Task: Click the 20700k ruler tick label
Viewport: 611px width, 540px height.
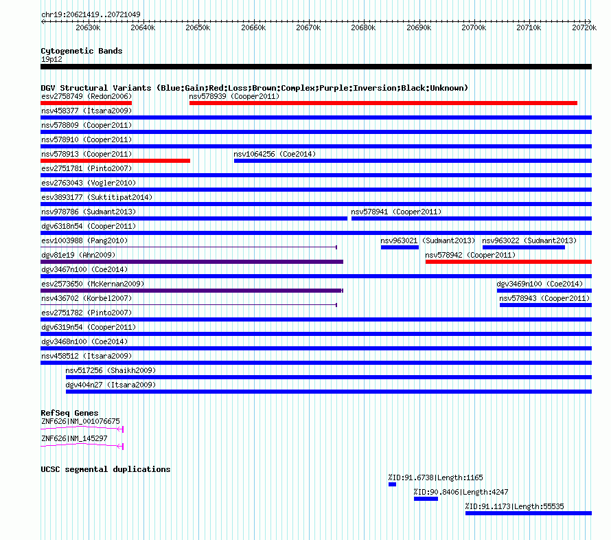Action: pos(474,27)
